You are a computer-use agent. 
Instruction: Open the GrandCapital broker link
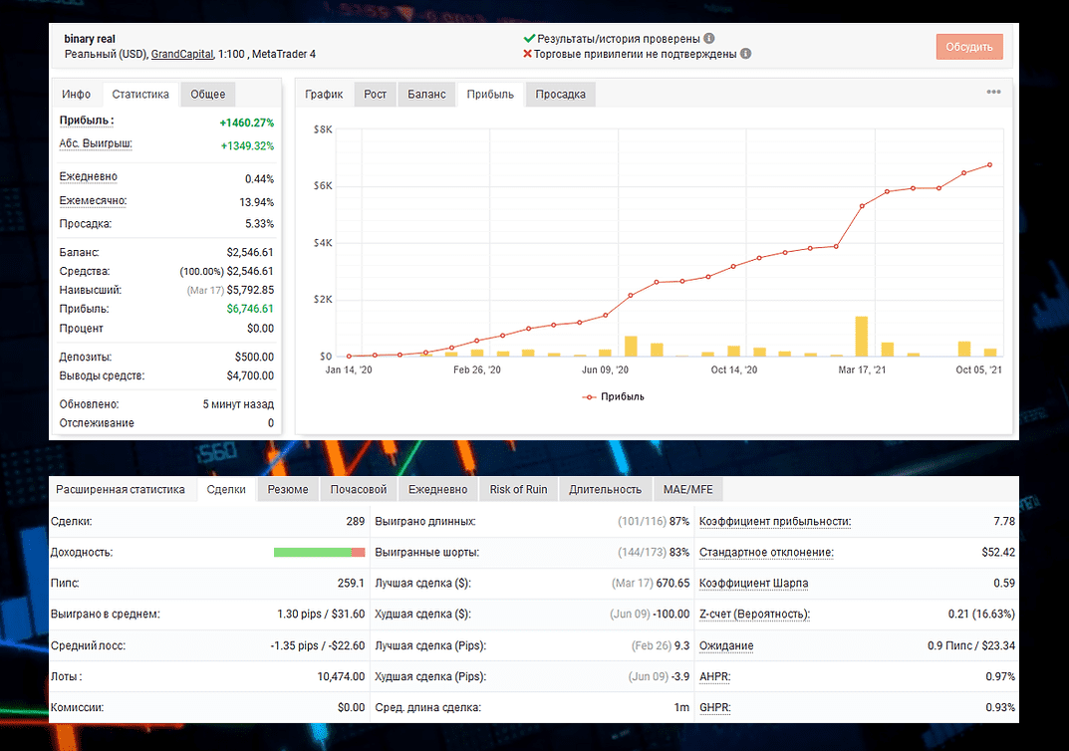(190, 54)
